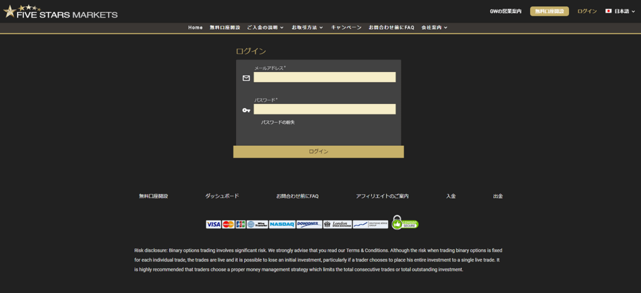Click the ログイン page heading
Screen dimensions: 641x293
pyautogui.click(x=251, y=51)
